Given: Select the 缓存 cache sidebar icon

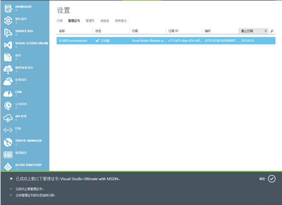Looking at the screenshot, I should point(8,57).
